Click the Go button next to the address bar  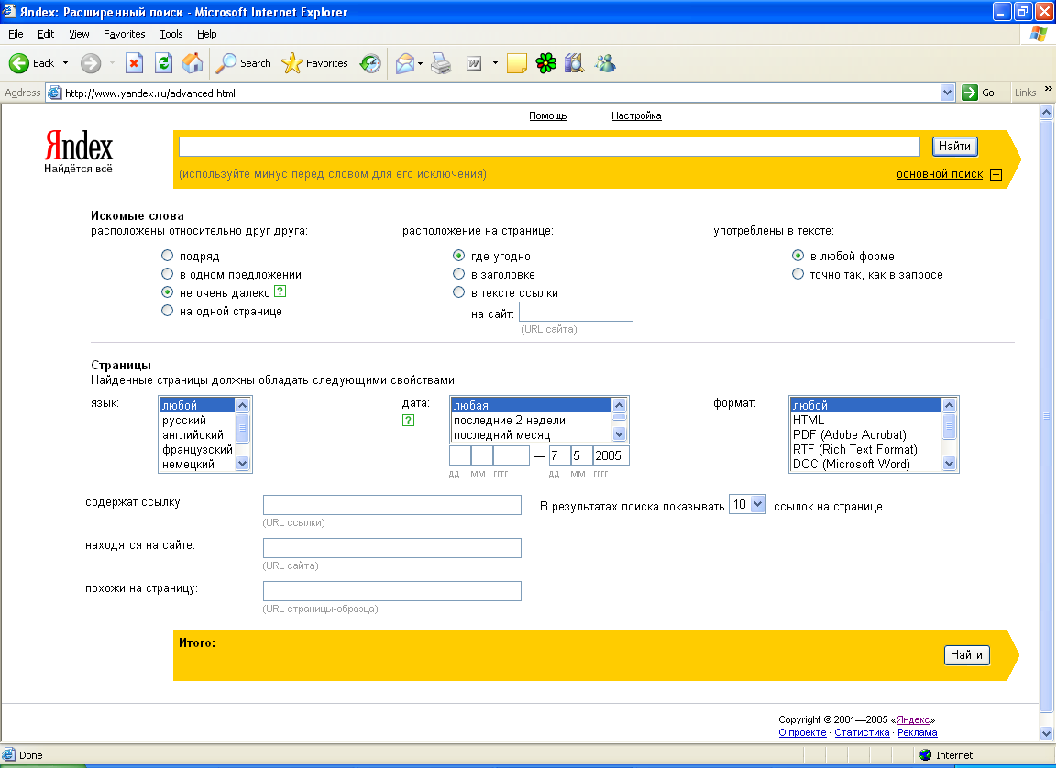pyautogui.click(x=978, y=93)
